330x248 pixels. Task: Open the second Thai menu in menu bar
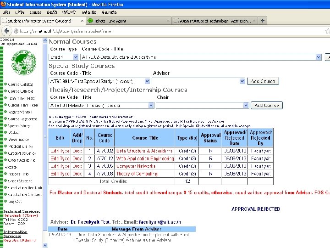click(20, 12)
